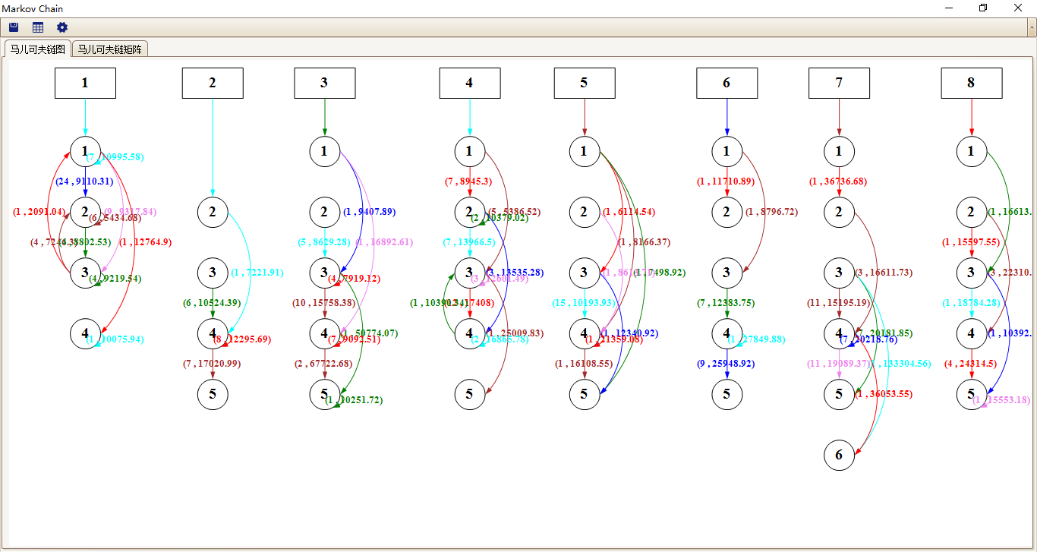Viewport: 1037px width, 552px height.
Task: Click header box labeled 1
Action: click(x=85, y=83)
